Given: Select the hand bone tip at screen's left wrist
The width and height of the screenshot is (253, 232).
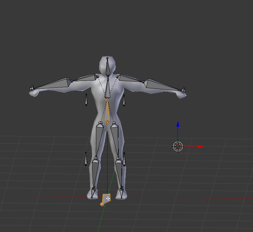Looking at the screenshot, I should [x=32, y=88].
